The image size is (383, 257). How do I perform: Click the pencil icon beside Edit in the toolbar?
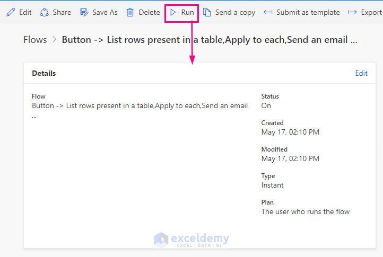point(11,12)
